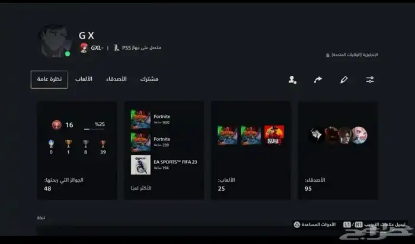The width and height of the screenshot is (415, 244).
Task: Select the مشترك tab
Action: pos(149,79)
